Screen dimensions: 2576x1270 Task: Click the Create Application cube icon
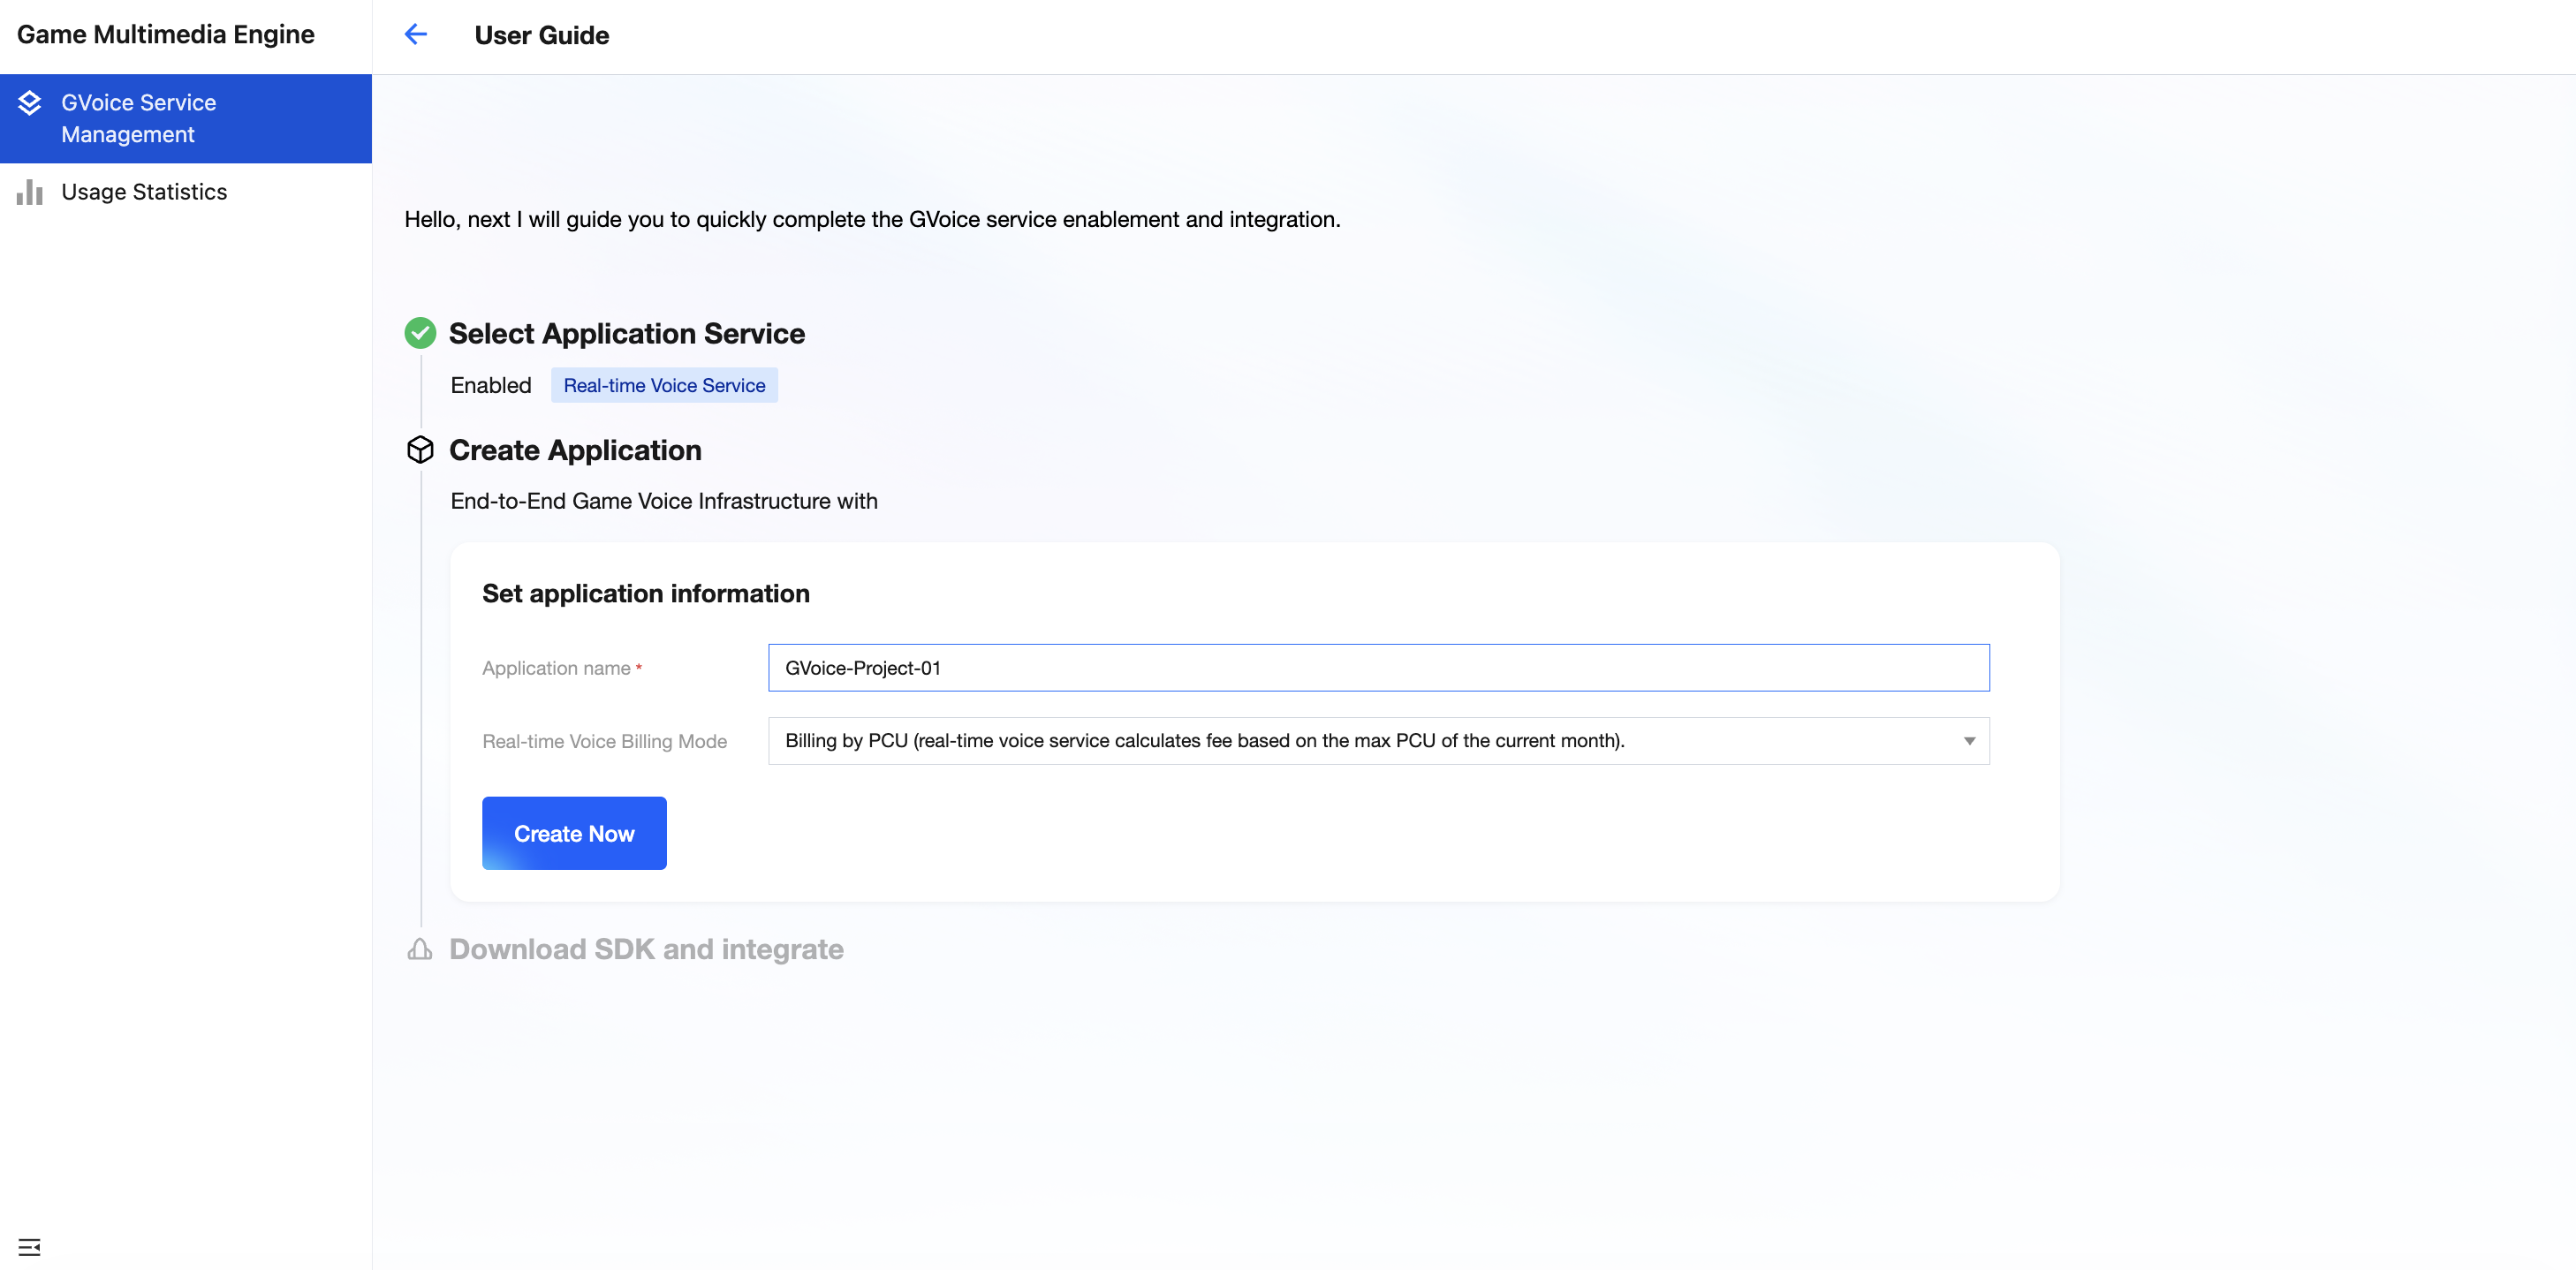420,450
